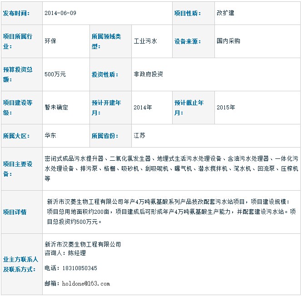Click the 设备来源 label
303x296 pixels.
pos(188,41)
